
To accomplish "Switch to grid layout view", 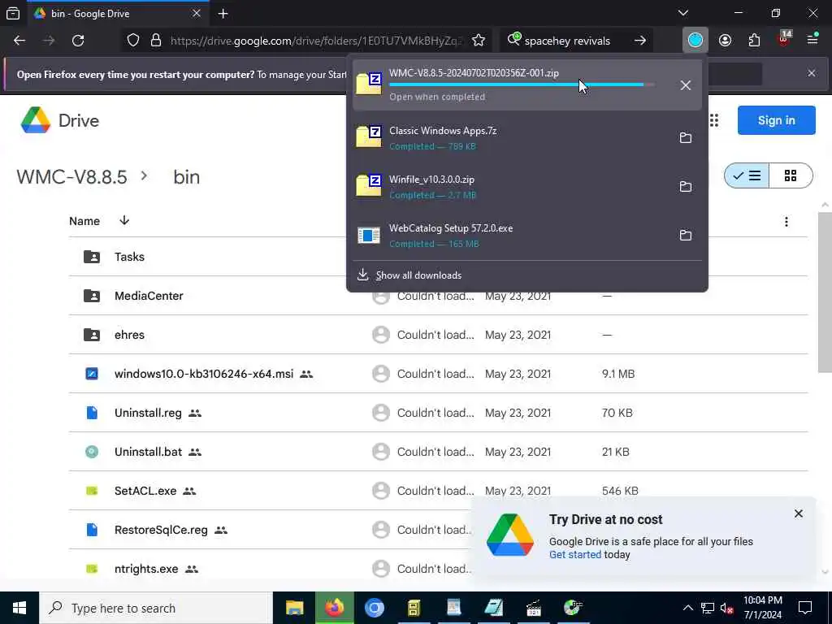I will coord(791,175).
